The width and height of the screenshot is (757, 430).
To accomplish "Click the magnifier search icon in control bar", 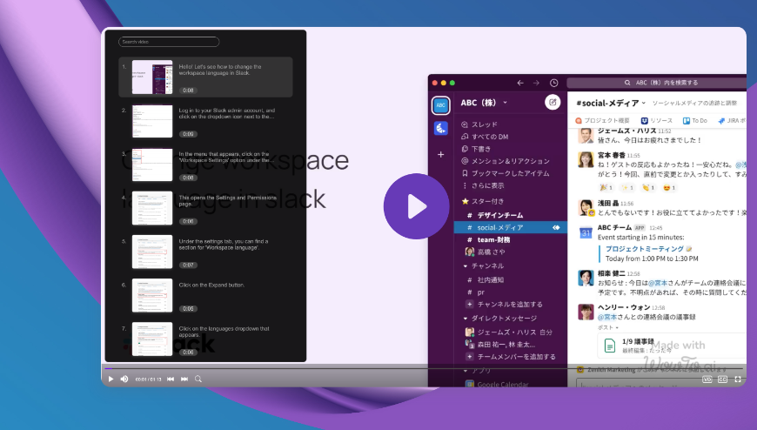I will tap(198, 380).
